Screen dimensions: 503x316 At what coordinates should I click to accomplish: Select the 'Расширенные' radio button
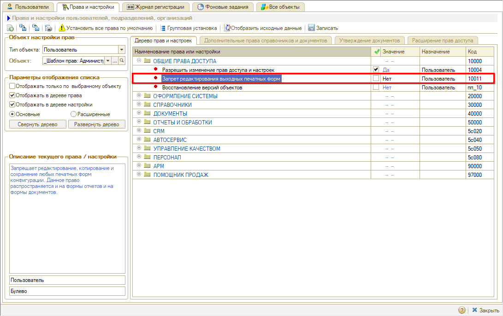(73, 114)
